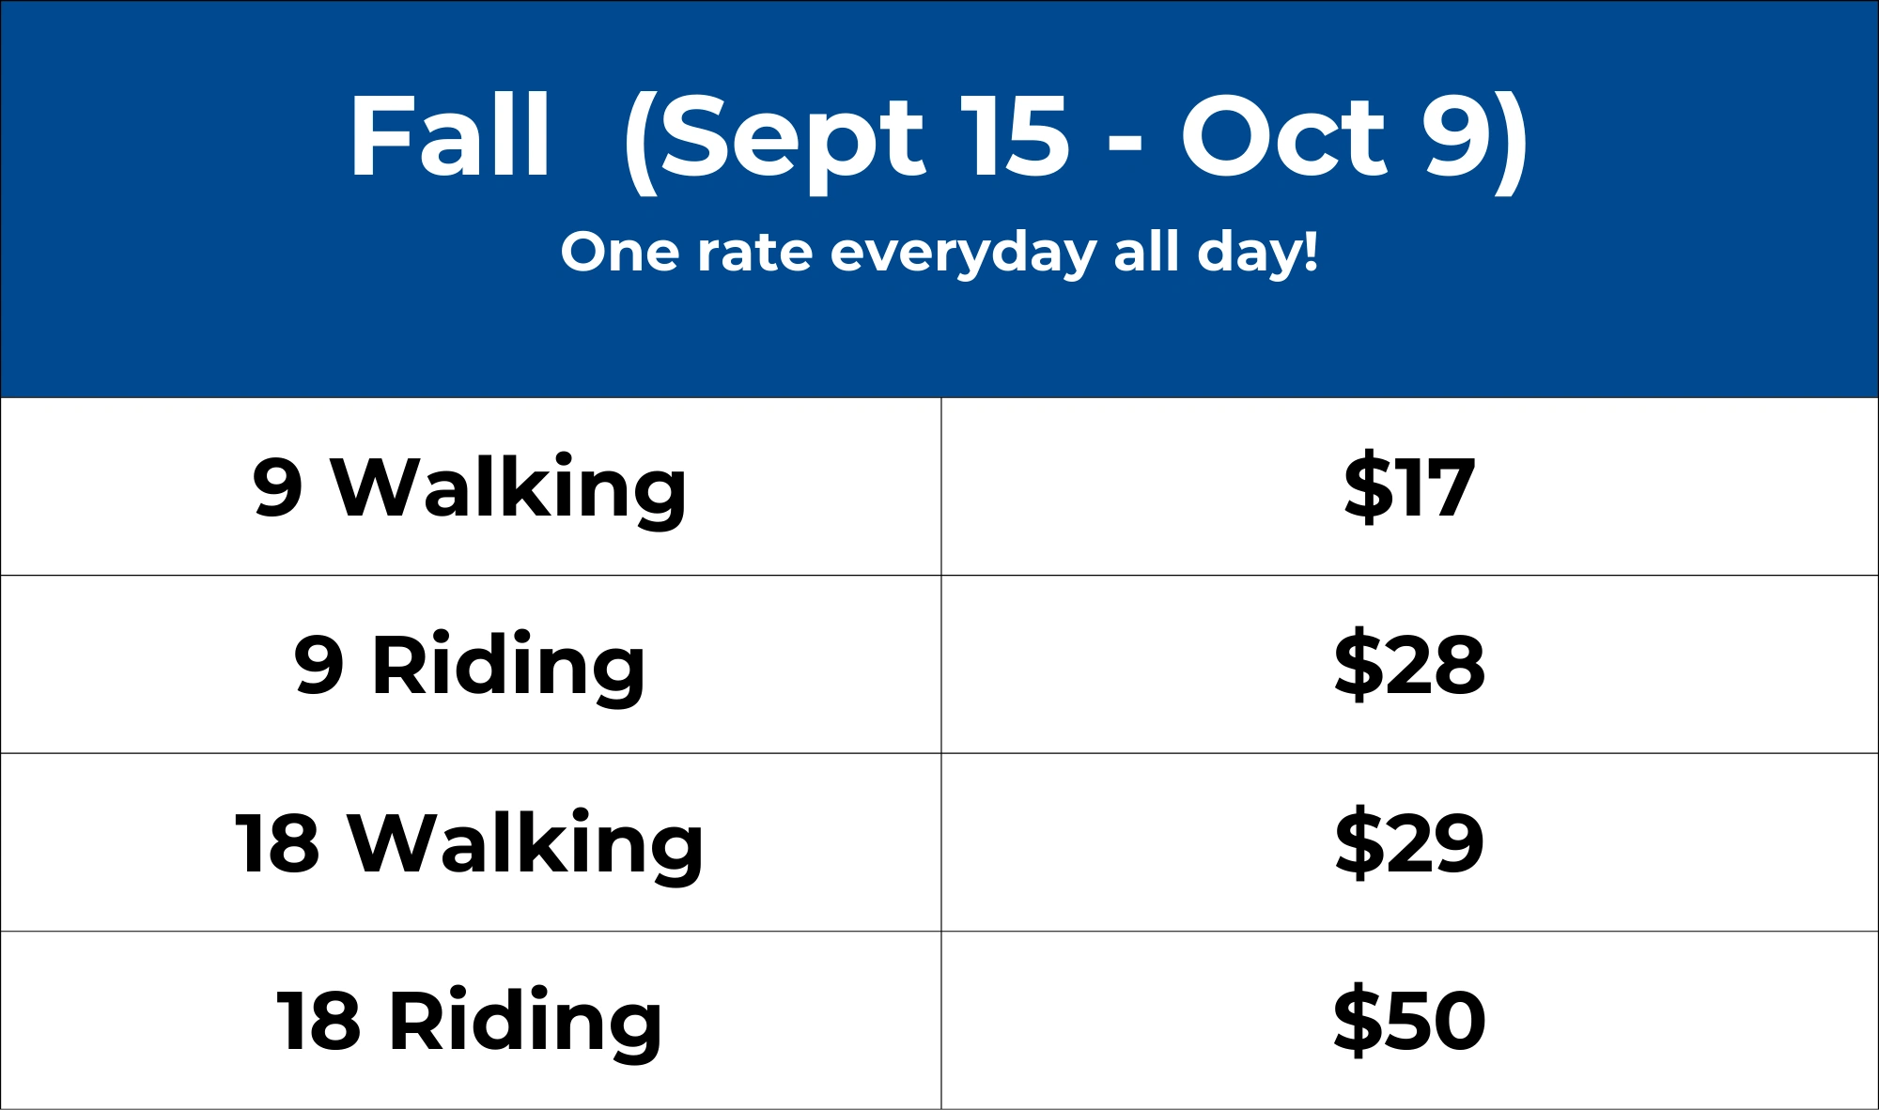Click the word 'Fall' in the header
Screen dimensions: 1879x1110
pos(449,137)
